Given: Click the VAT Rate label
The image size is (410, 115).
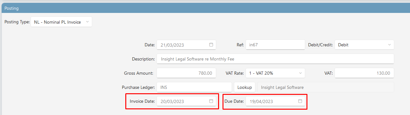Looking at the screenshot, I should tap(235, 73).
